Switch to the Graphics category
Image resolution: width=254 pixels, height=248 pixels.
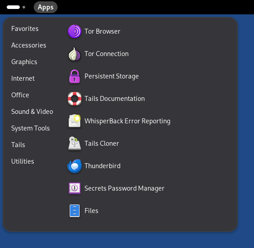(24, 62)
